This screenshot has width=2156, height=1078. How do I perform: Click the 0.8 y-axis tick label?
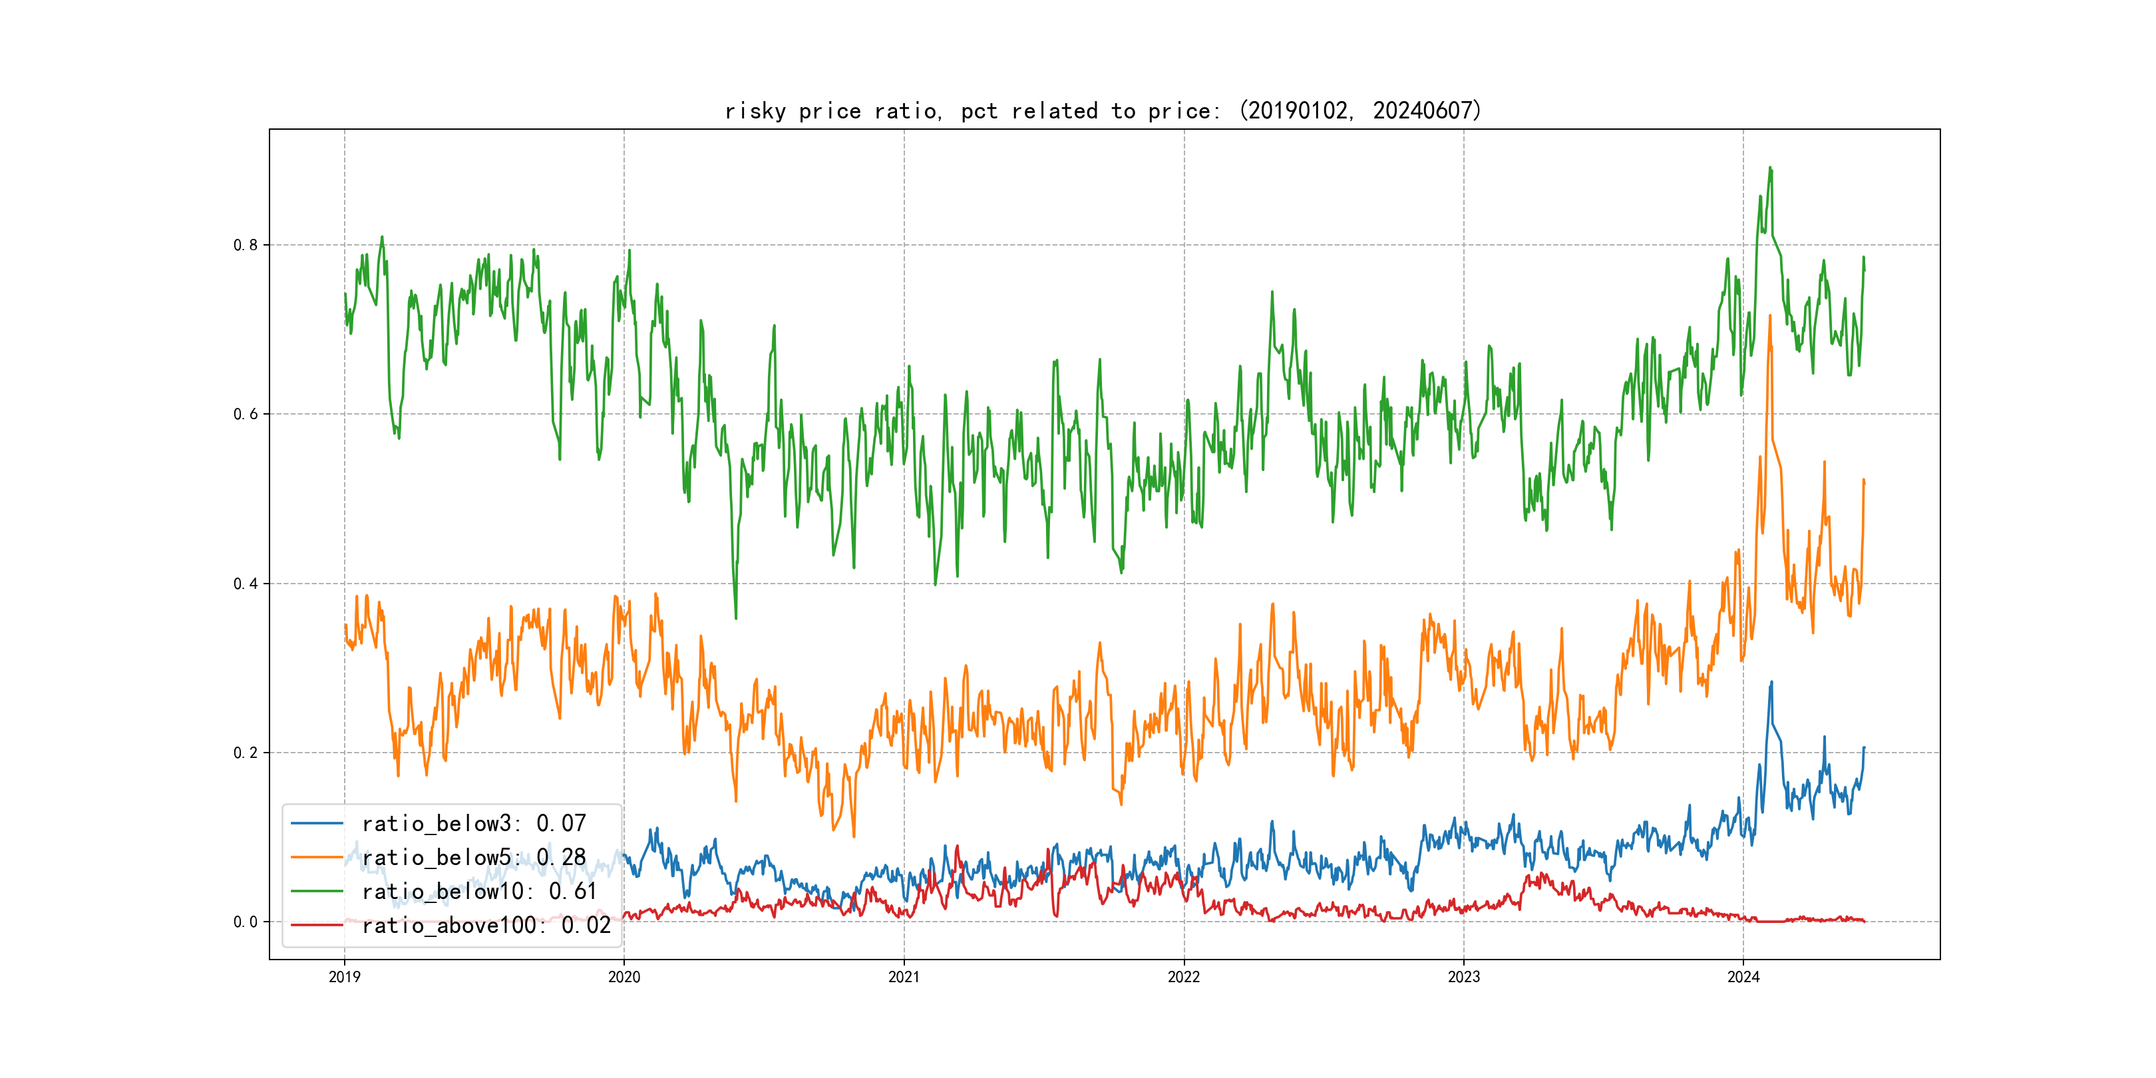246,246
